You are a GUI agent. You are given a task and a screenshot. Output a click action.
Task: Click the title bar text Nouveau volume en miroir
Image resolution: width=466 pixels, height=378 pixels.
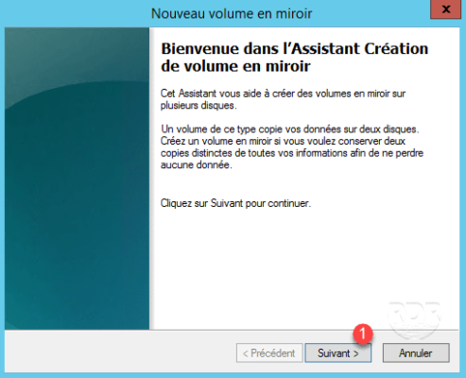232,14
